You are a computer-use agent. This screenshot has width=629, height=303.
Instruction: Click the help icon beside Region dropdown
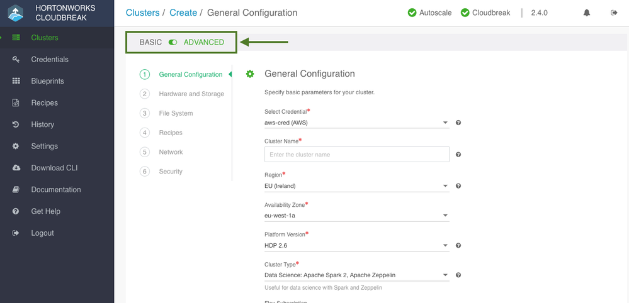[458, 186]
